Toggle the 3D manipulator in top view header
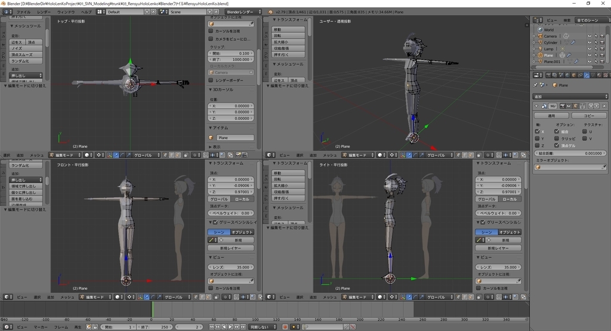This screenshot has width=611, height=331. coord(110,155)
